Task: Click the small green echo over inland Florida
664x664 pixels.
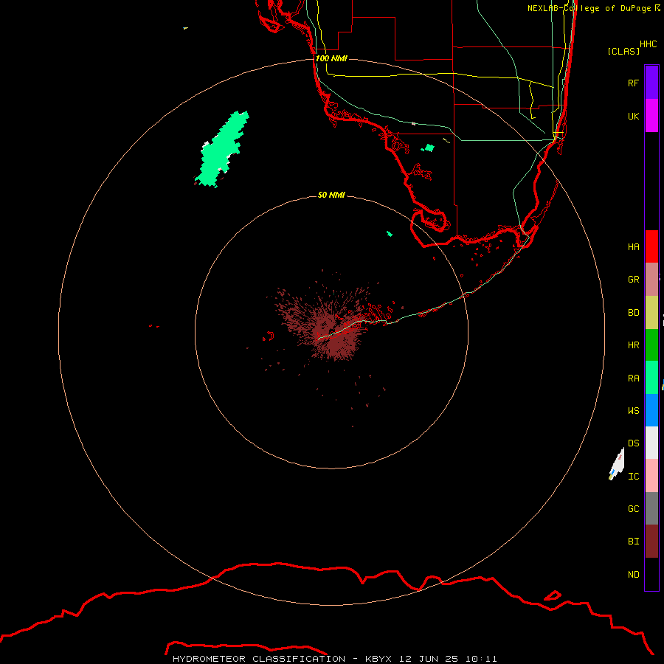Action: click(x=428, y=148)
